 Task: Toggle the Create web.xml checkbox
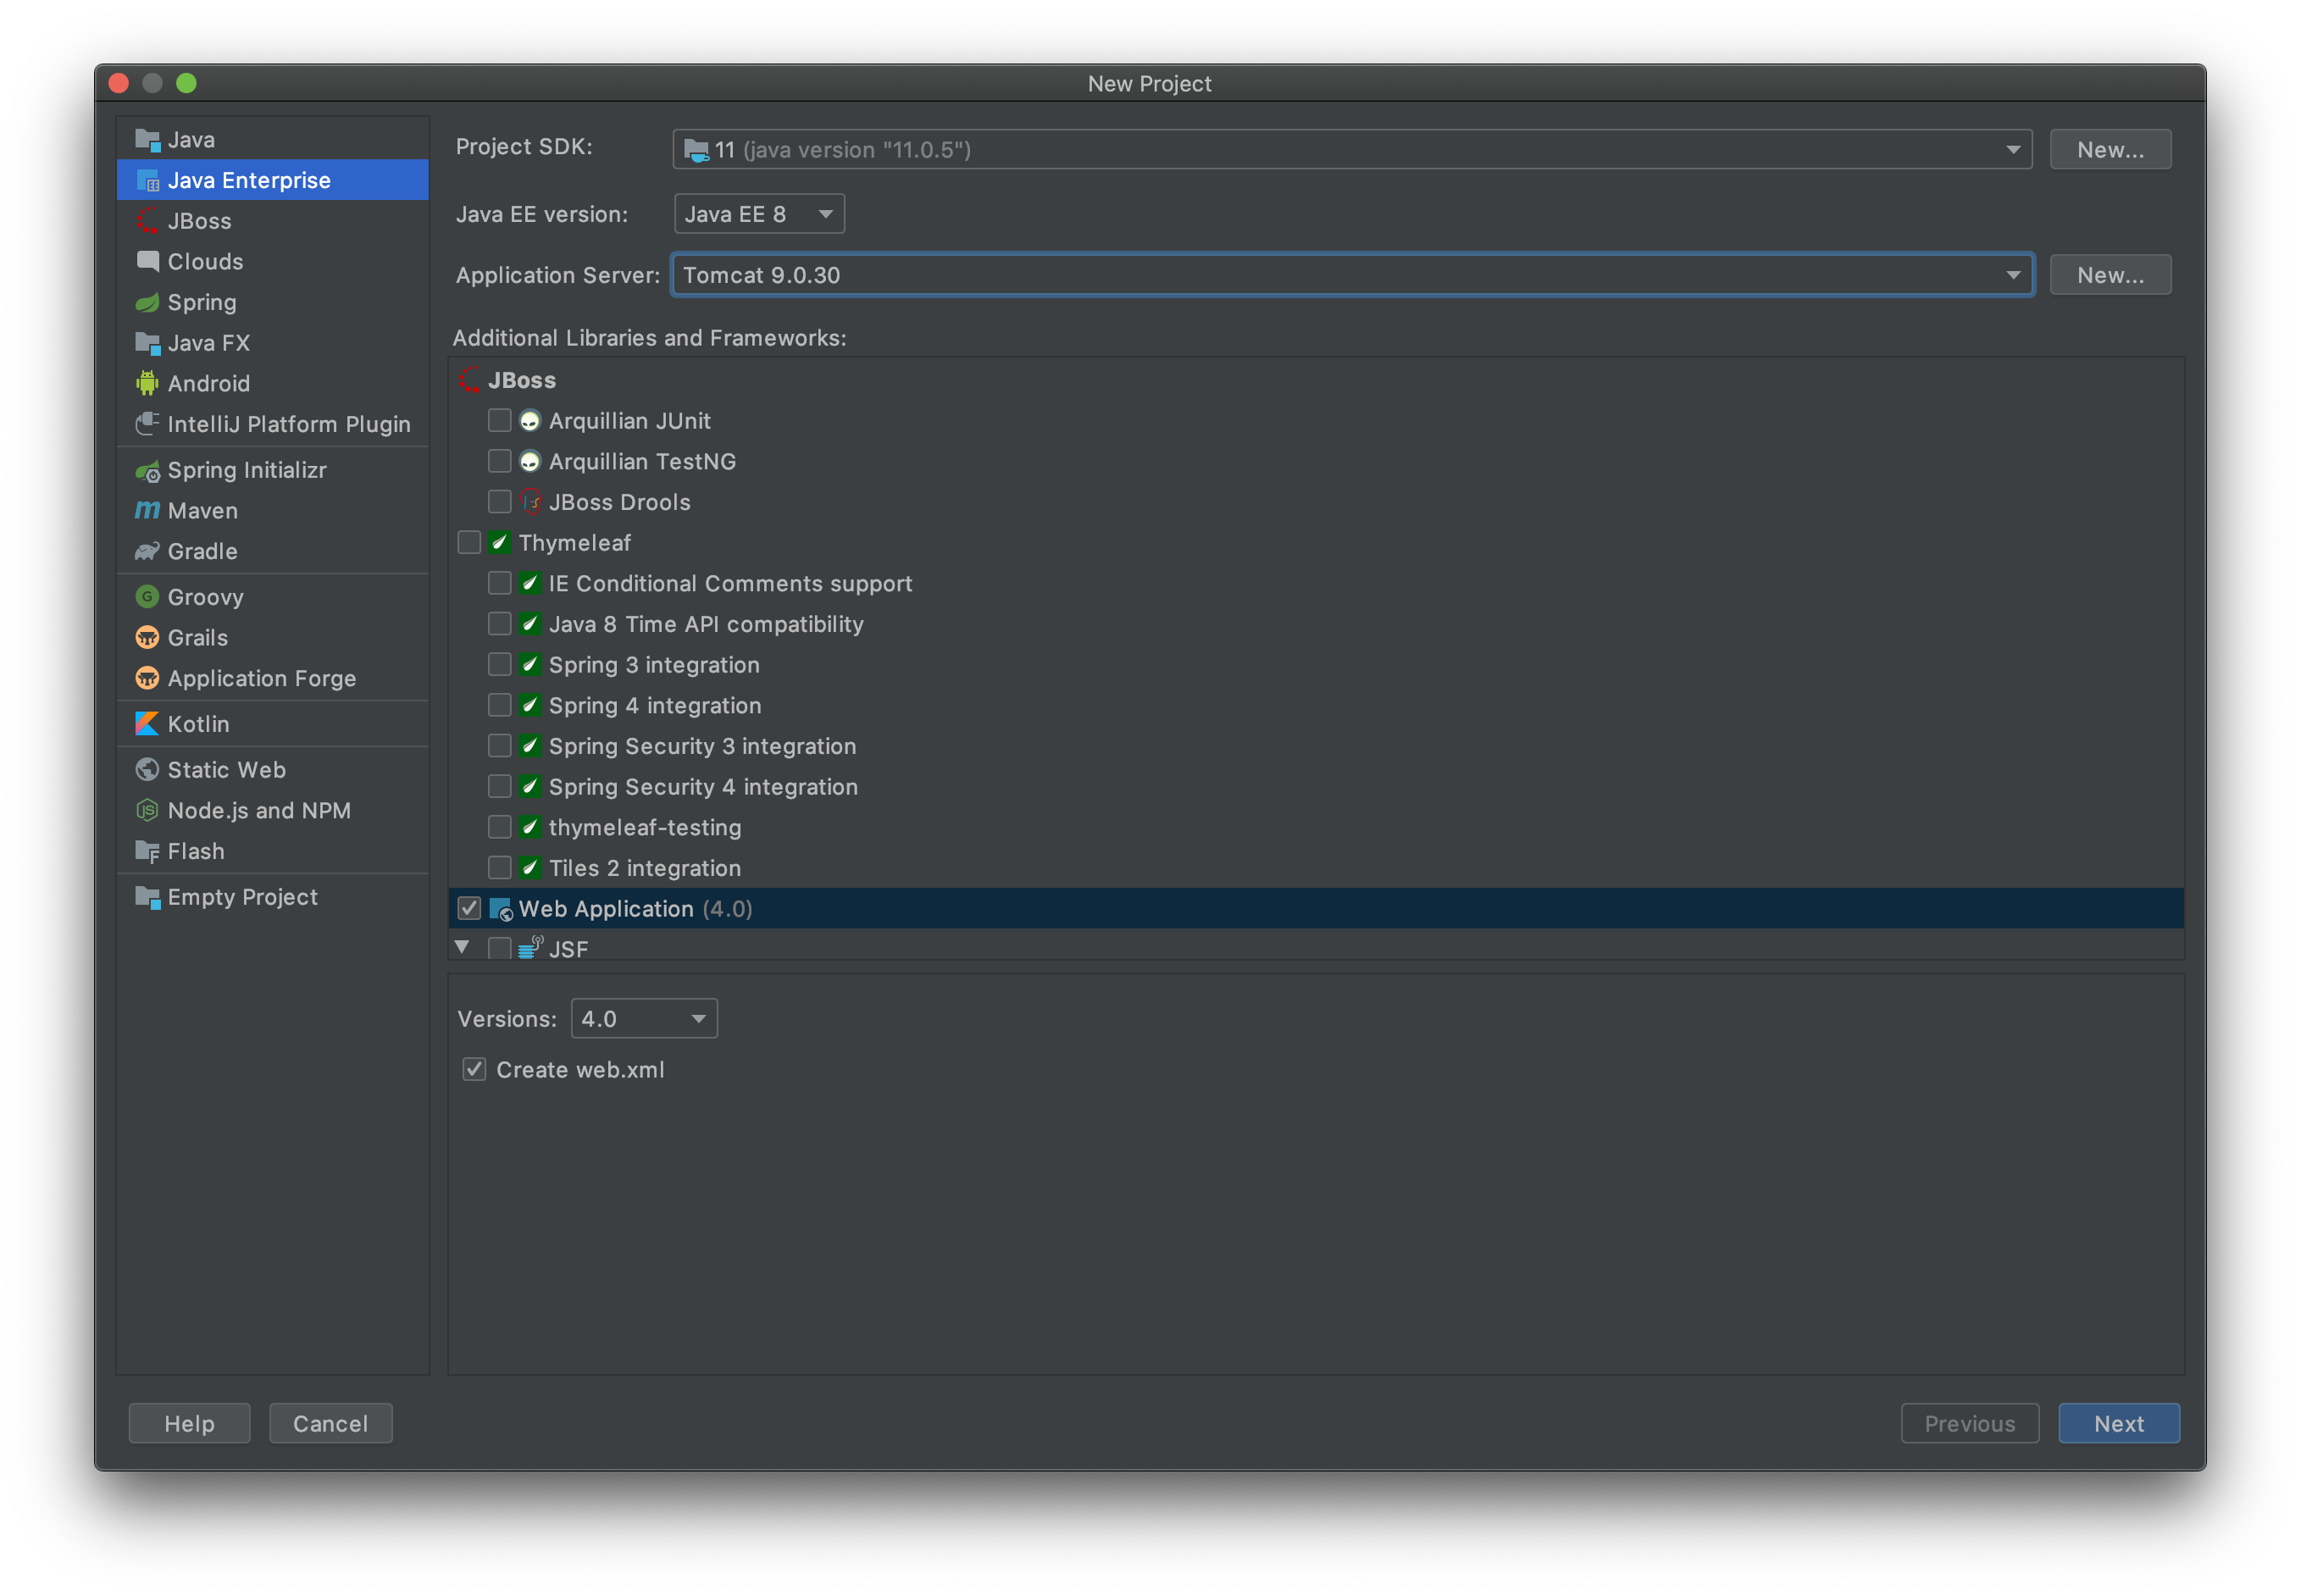[474, 1069]
